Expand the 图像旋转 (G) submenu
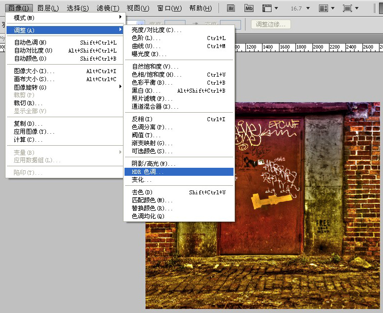Screen dimensions: 383x313 pyautogui.click(x=65, y=87)
